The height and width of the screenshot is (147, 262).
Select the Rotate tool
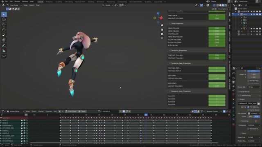pos(4,30)
